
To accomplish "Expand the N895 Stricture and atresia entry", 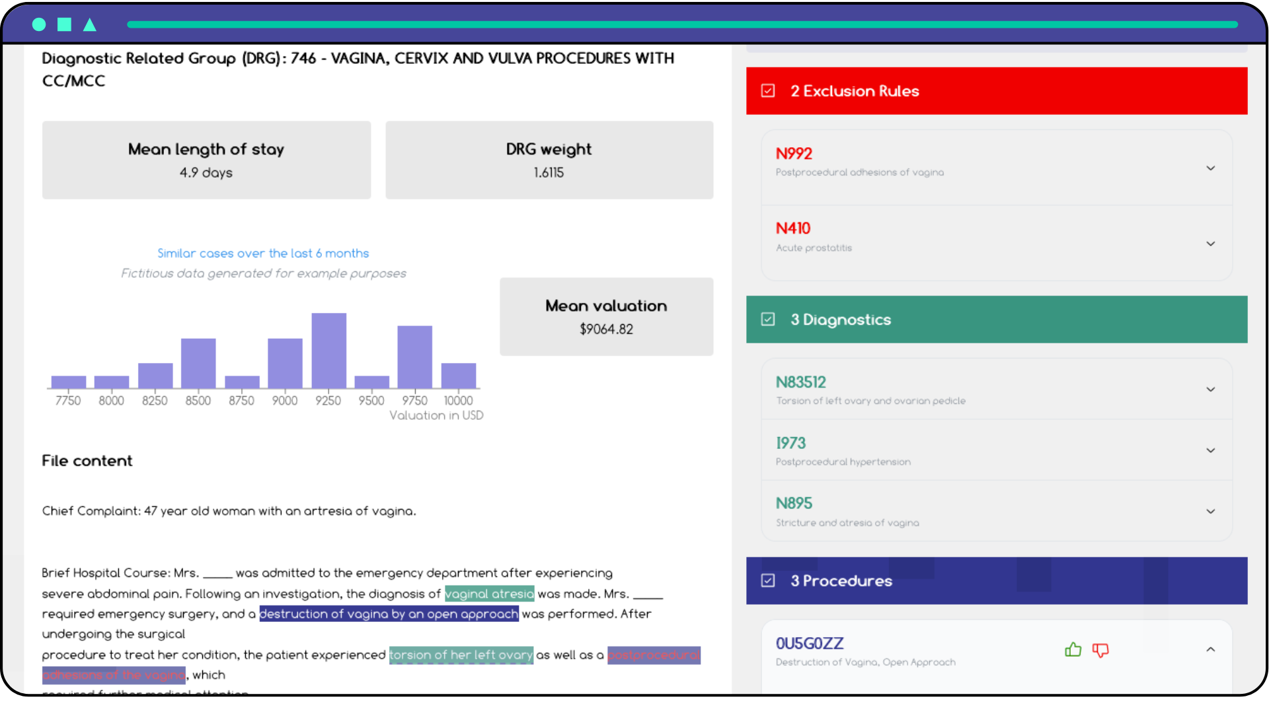I will tap(1210, 511).
